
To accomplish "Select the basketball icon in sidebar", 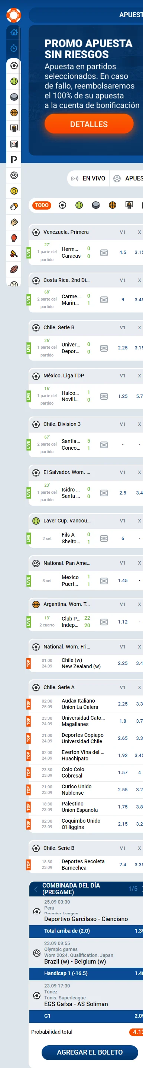I will coord(14,112).
